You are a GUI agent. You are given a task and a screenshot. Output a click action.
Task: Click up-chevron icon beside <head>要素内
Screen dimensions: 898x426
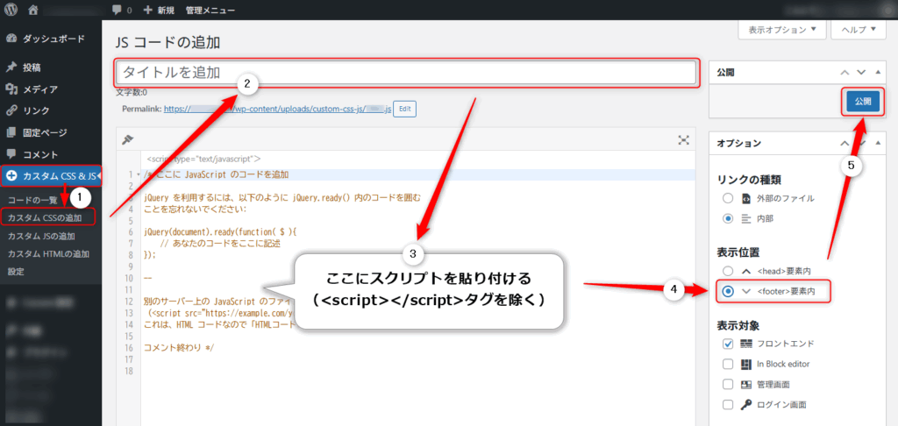pos(745,270)
